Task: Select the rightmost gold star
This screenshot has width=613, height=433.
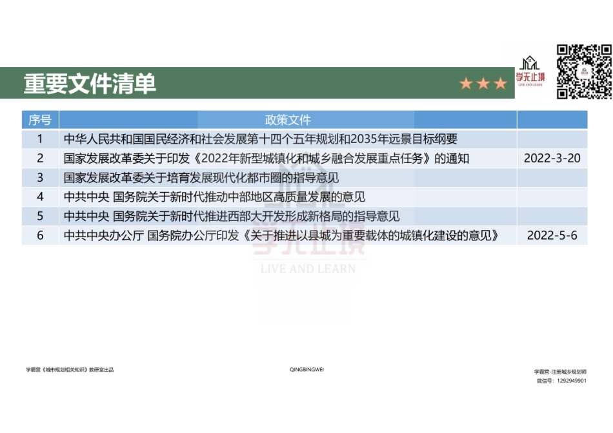Action: point(499,82)
